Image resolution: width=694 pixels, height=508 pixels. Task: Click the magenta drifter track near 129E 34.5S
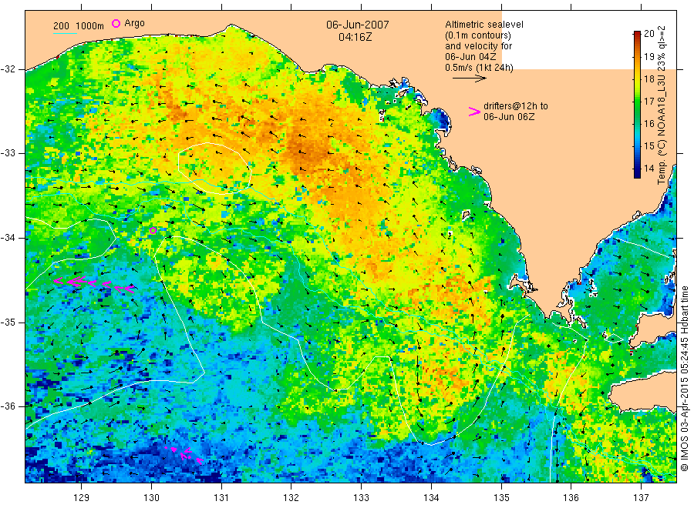pyautogui.click(x=94, y=284)
